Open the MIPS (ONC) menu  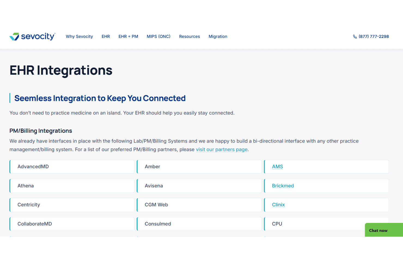pos(158,37)
